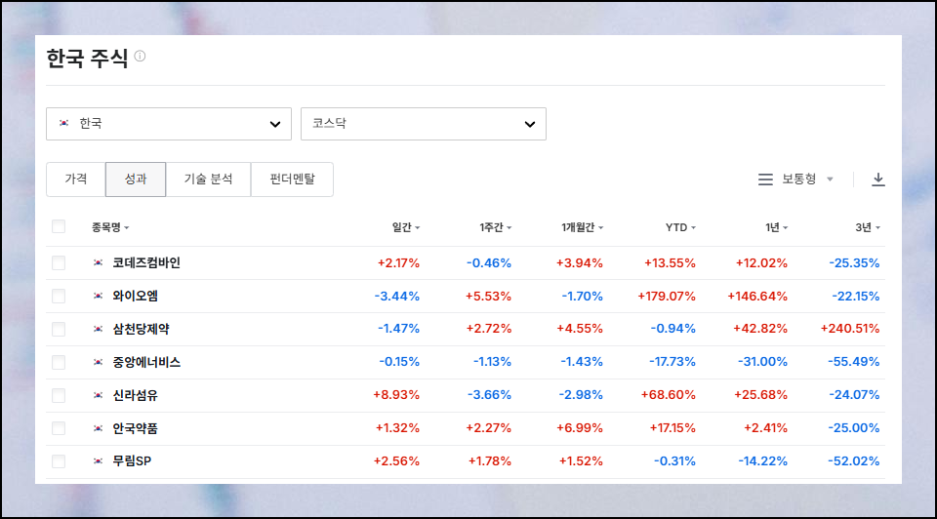Sort by 일간 column

[x=406, y=227]
